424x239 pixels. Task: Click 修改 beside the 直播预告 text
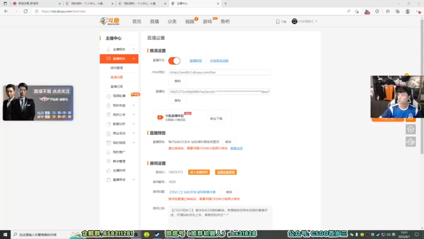tap(228, 142)
